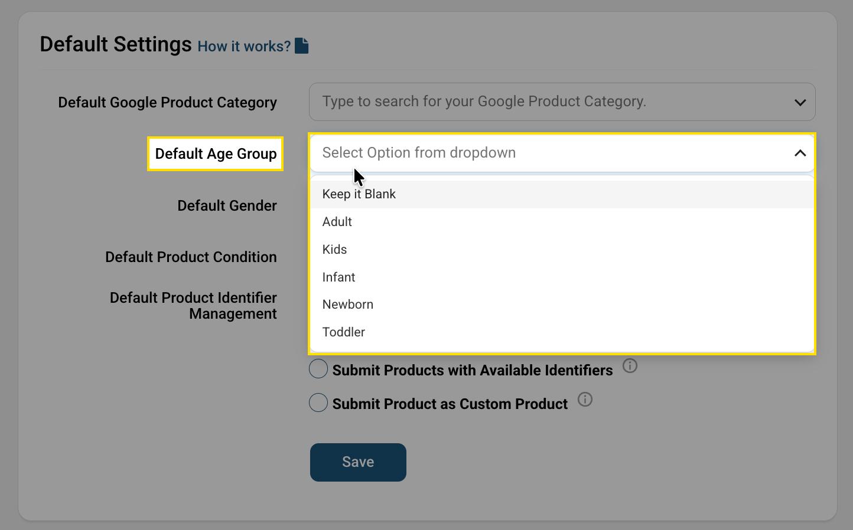
Task: Click info icon beside Custom Product option
Action: click(x=585, y=400)
